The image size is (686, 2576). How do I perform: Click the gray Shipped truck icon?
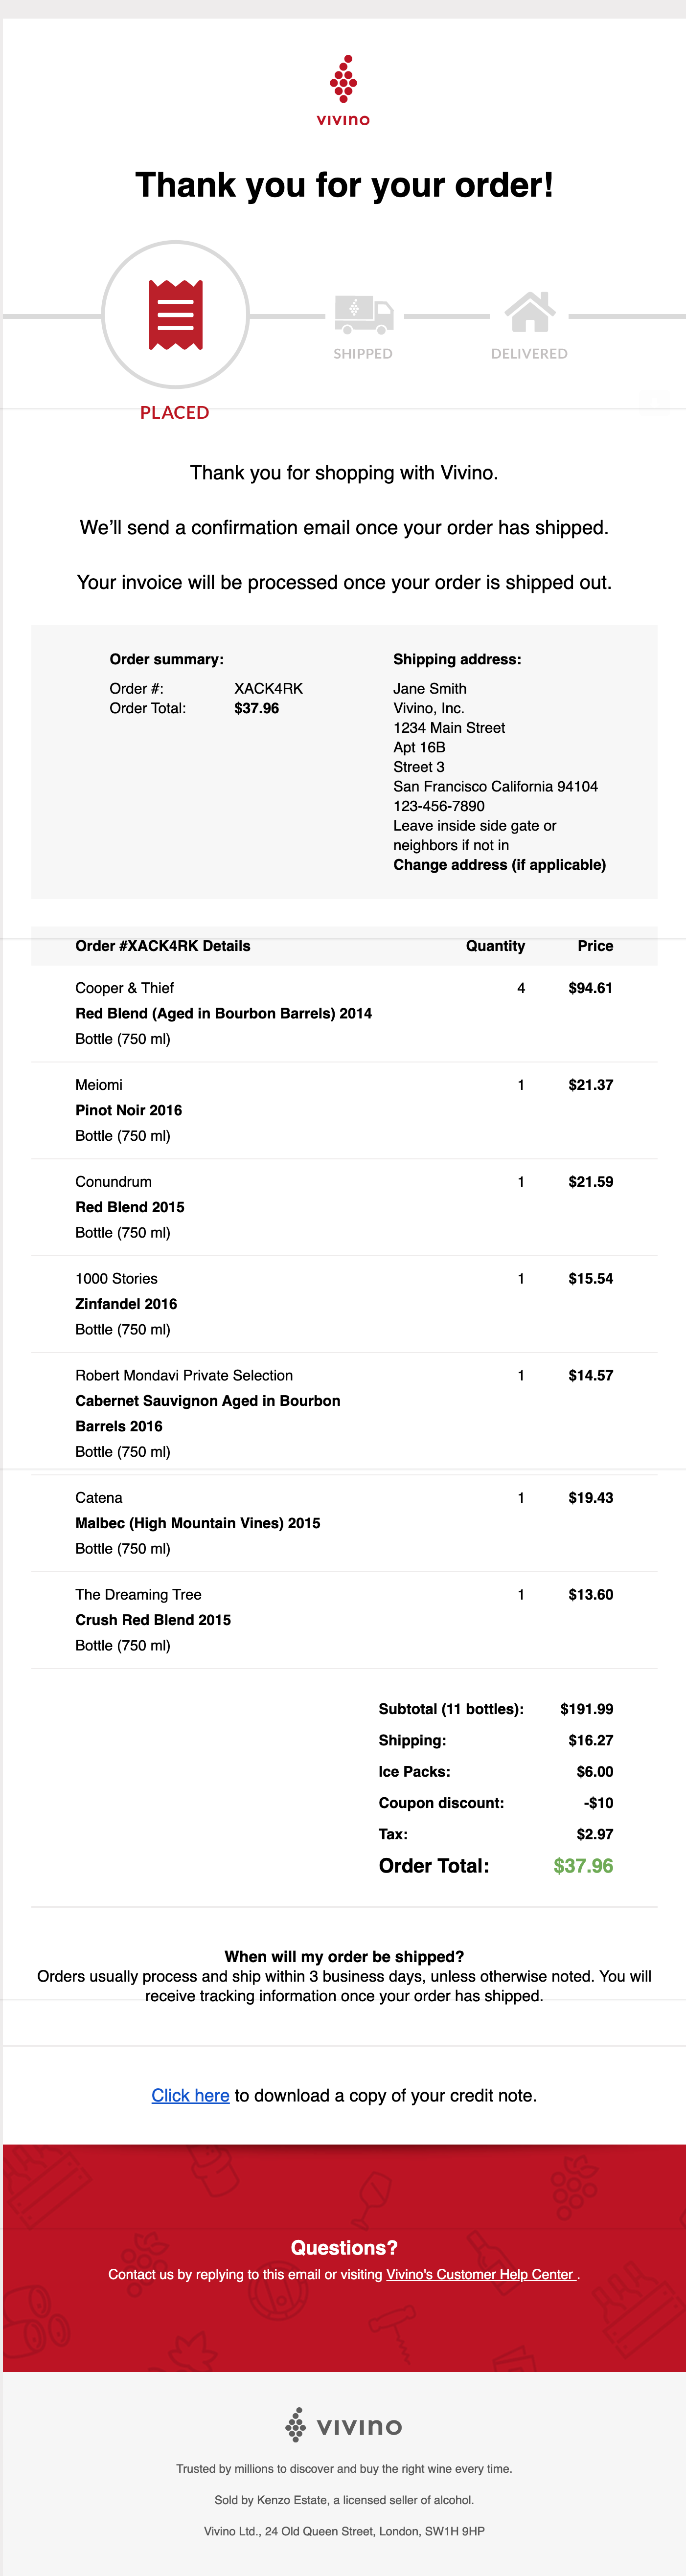(x=363, y=314)
